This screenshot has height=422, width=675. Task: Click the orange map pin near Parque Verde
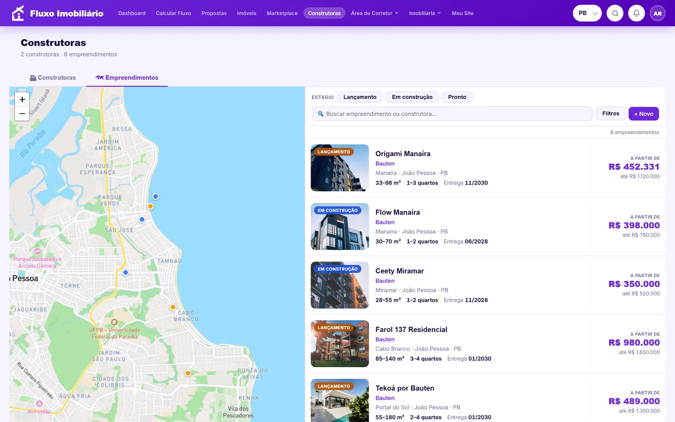(x=151, y=206)
